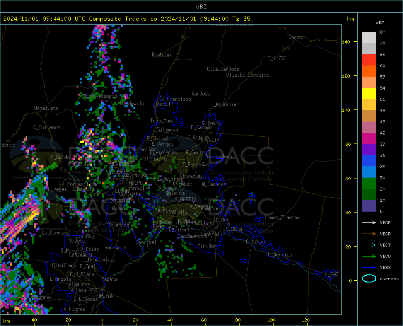Viewport: 403px width, 326px height.
Task: Click the blue VBBB arrow legend icon
Action: (369, 267)
